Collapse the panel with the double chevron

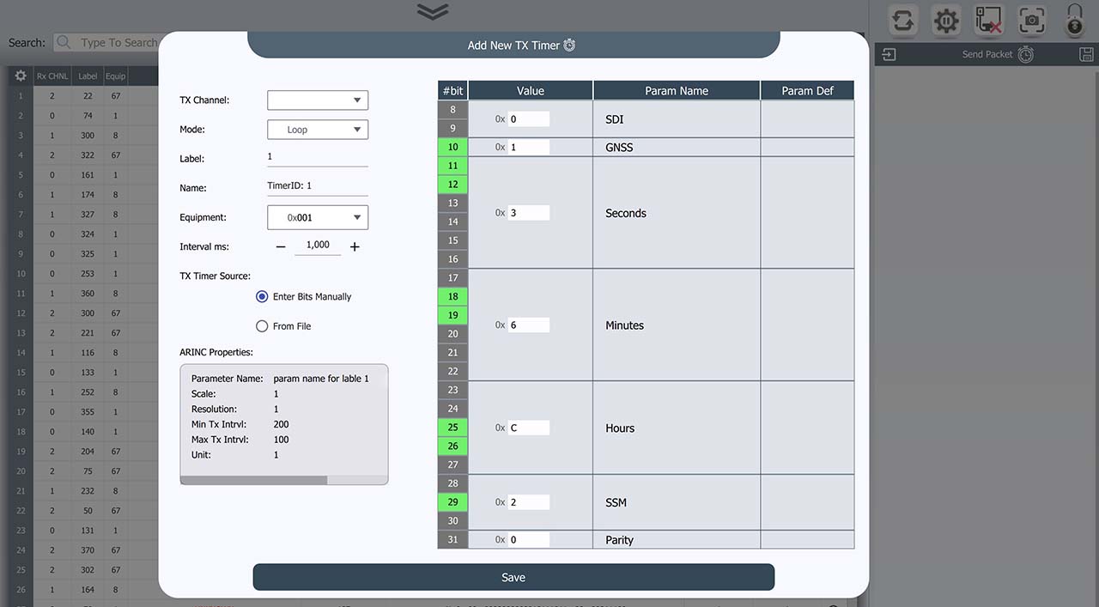(x=433, y=11)
